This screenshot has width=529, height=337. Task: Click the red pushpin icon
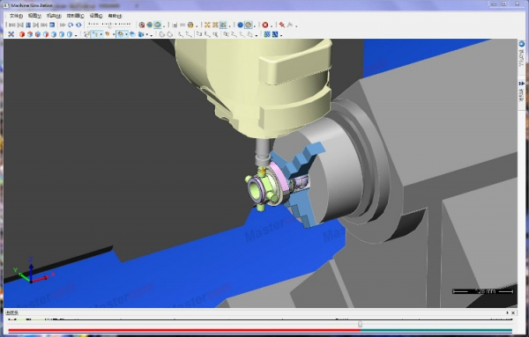tap(282, 25)
